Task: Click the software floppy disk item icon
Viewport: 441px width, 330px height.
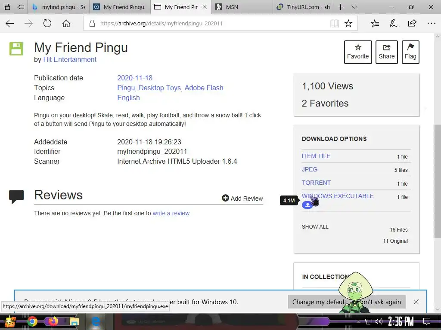Action: tap(16, 49)
